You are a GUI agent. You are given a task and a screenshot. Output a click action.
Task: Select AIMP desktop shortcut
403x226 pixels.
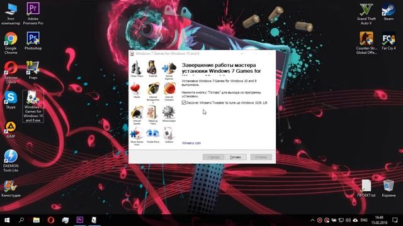click(11, 130)
